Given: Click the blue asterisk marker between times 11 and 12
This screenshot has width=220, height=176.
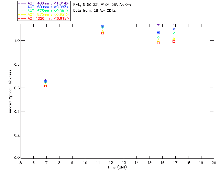Looking at the screenshot, I should pyautogui.click(x=102, y=26).
